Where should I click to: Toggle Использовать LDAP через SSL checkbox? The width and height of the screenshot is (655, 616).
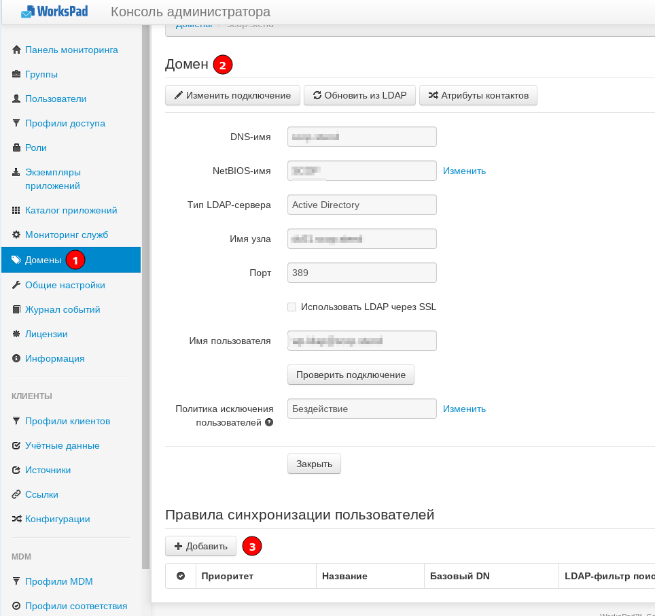click(x=291, y=307)
